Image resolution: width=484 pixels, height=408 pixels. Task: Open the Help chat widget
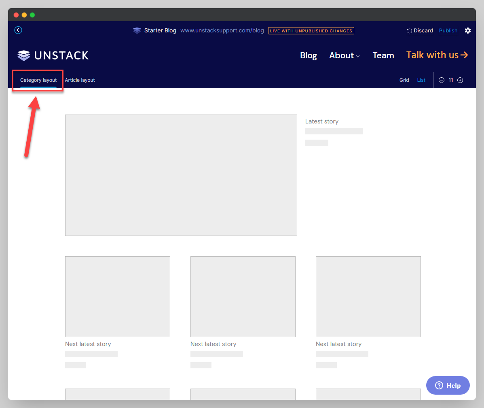[448, 385]
